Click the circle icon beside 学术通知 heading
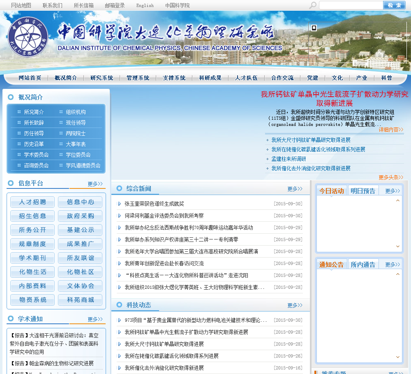This screenshot has width=411, height=374. coord(11,318)
